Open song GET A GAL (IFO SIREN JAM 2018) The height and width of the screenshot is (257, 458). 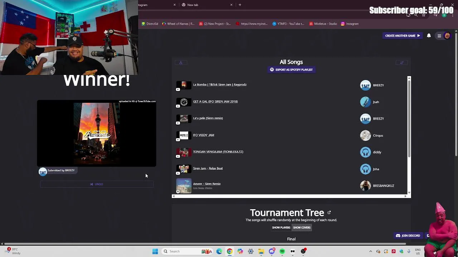pos(215,101)
